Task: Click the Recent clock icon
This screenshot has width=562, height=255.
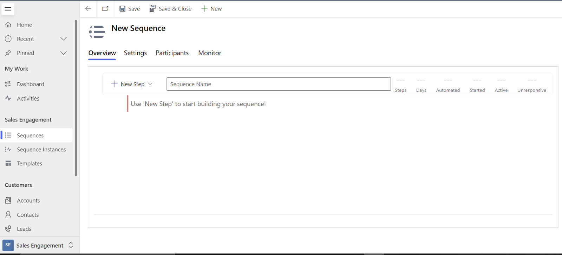Action: tap(8, 39)
